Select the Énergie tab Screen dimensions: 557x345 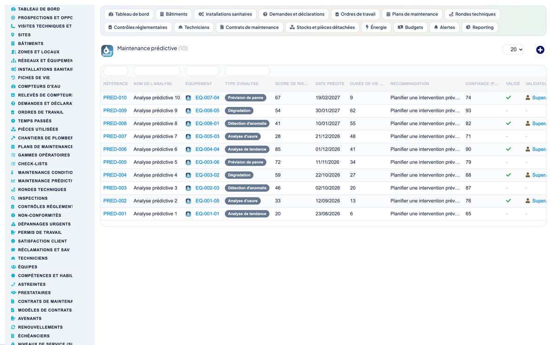pos(376,27)
